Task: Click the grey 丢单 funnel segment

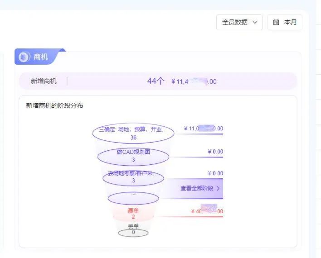Action: point(133,230)
